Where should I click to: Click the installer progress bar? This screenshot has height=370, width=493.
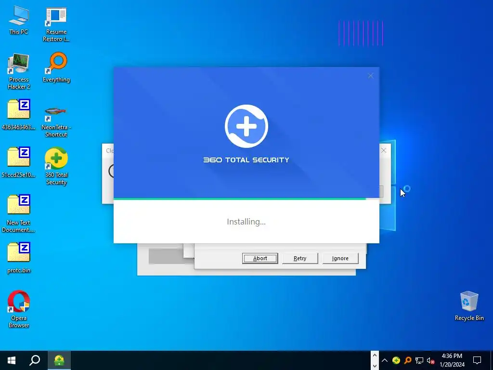(x=246, y=199)
